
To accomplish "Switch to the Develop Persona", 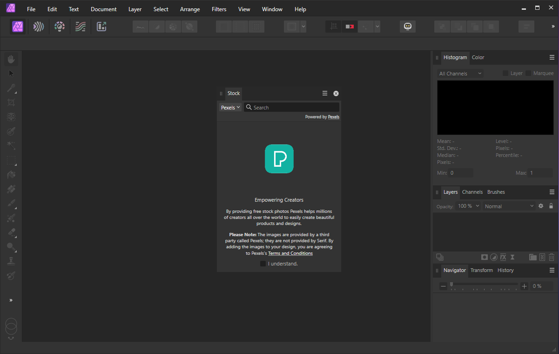I will 60,27.
